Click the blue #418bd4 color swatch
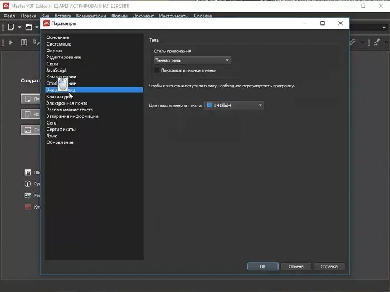This screenshot has width=390, height=292. tap(209, 105)
